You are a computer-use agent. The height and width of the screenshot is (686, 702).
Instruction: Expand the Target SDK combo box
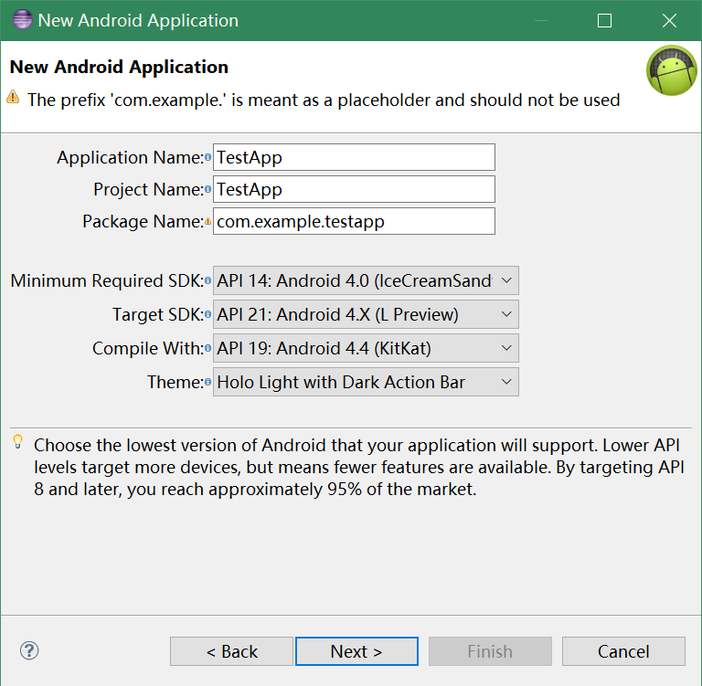[x=366, y=314]
